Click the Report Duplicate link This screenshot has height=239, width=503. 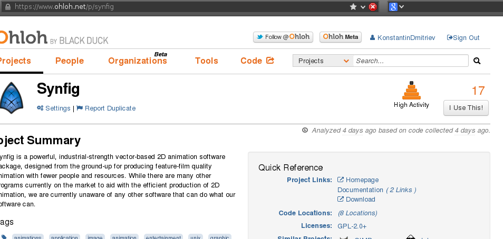click(x=106, y=108)
